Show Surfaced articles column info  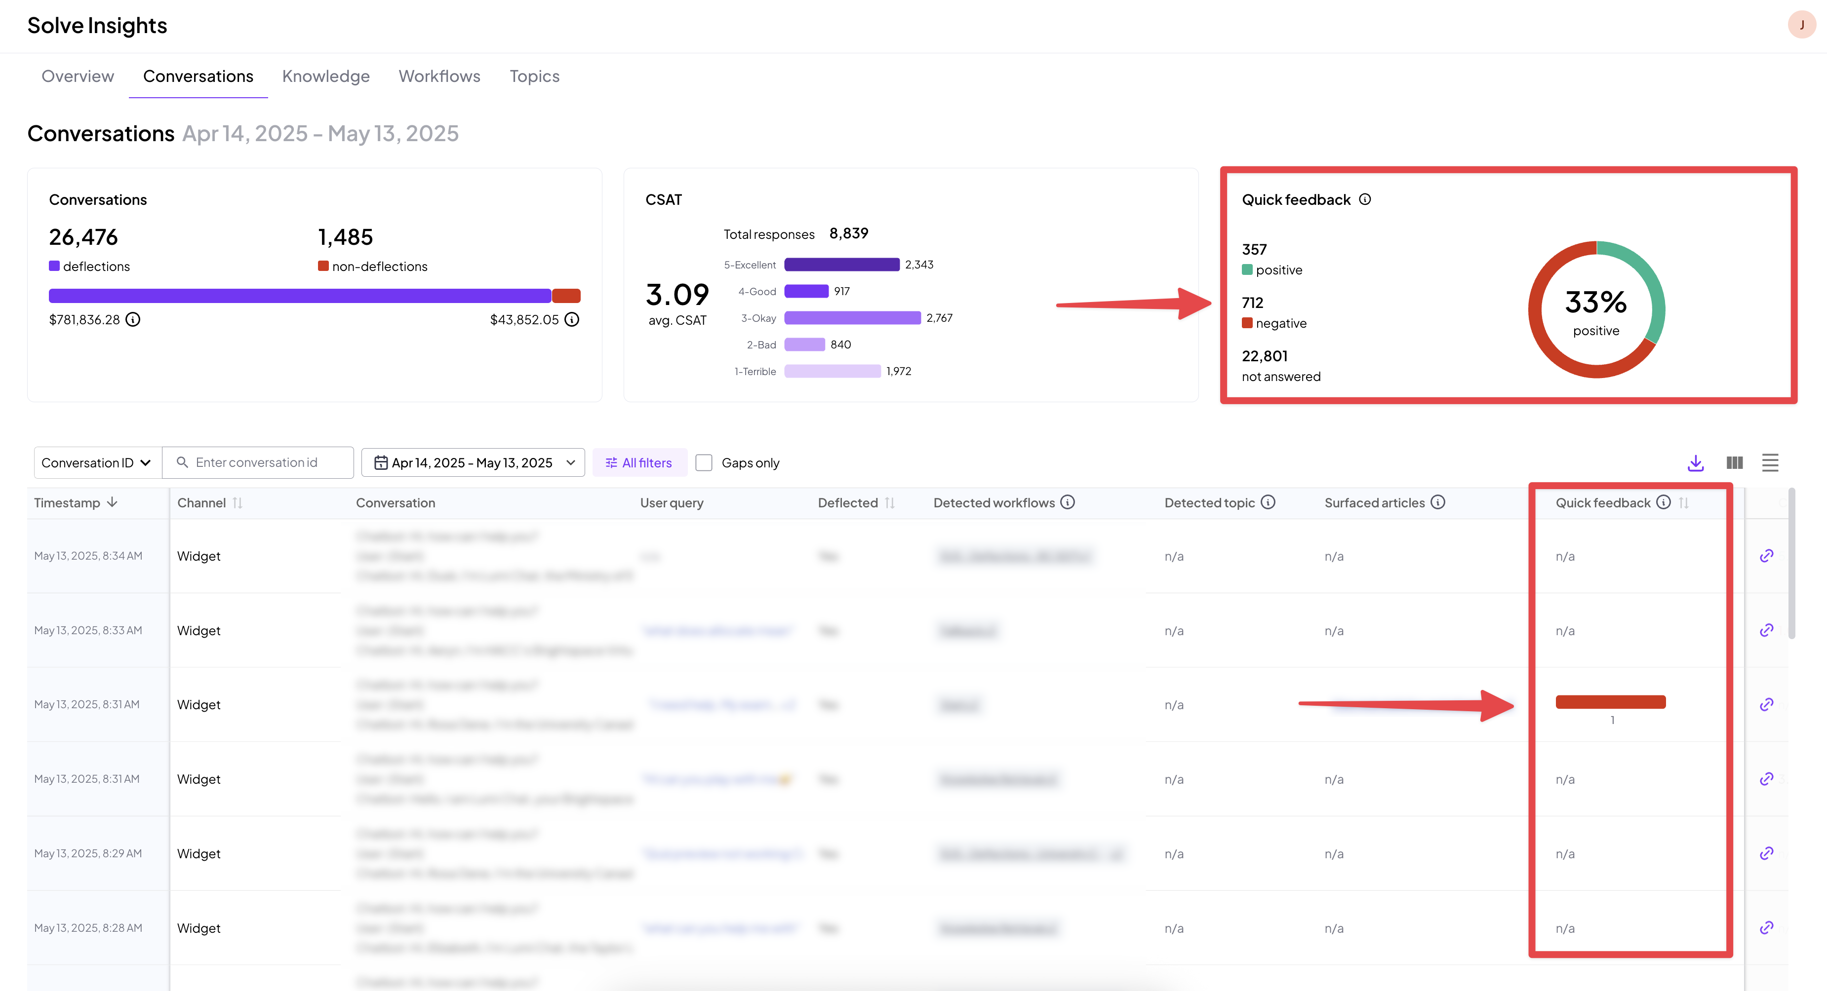pos(1437,502)
